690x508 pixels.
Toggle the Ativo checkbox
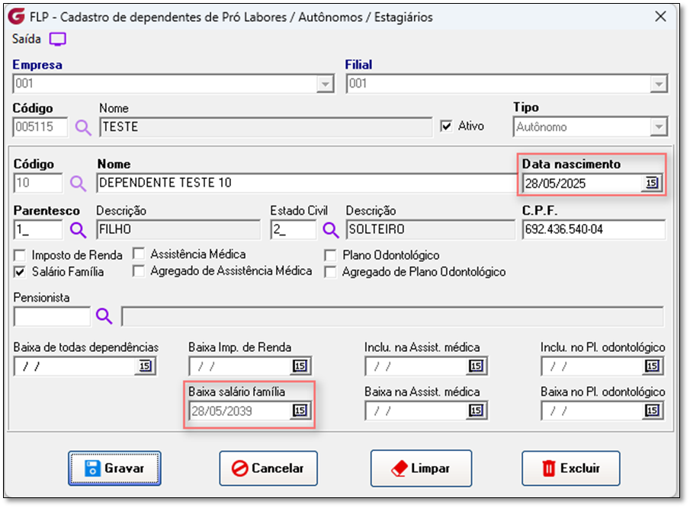(446, 126)
